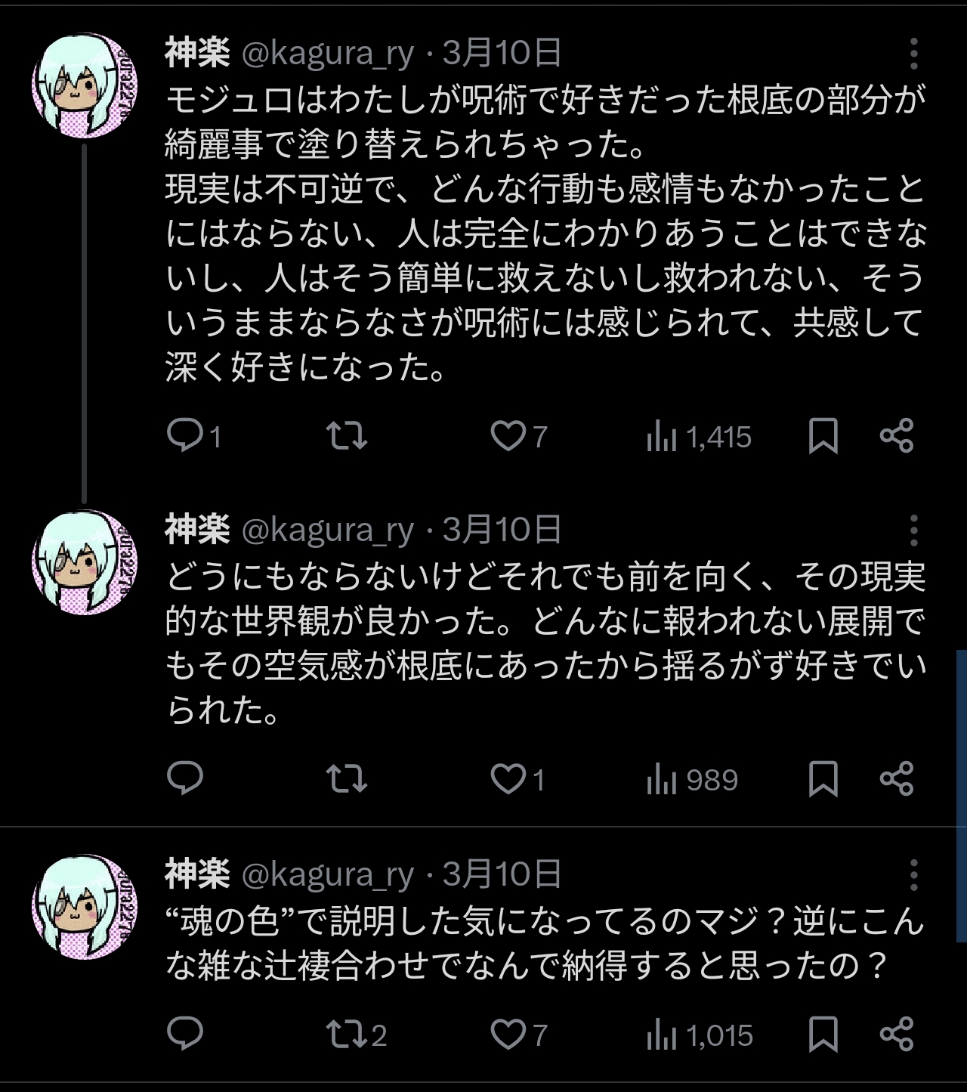Open more options on first tweet

[x=913, y=54]
